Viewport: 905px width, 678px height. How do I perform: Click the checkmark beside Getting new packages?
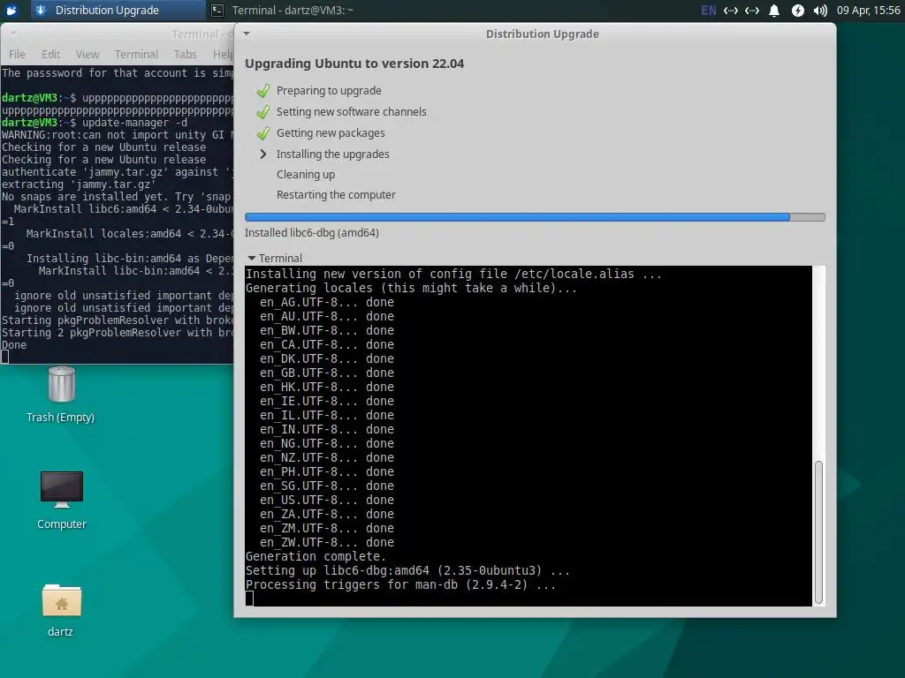pos(262,133)
